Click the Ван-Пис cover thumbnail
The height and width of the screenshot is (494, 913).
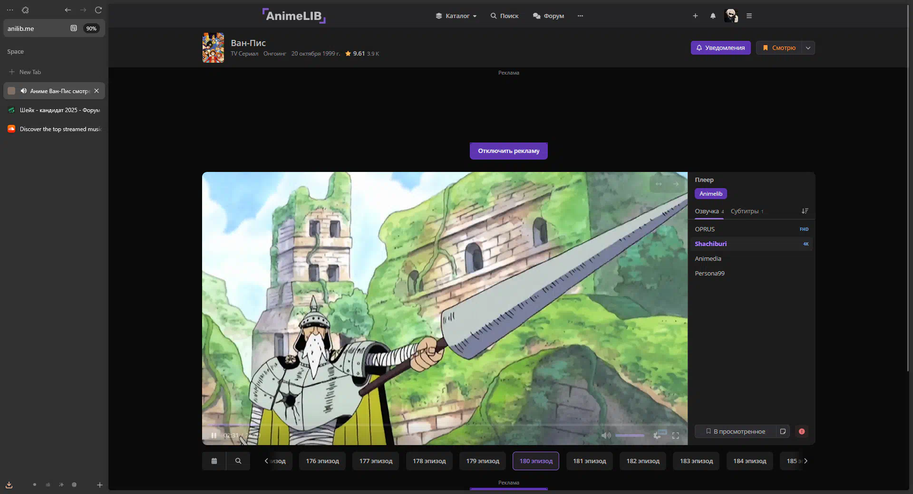[x=213, y=47]
